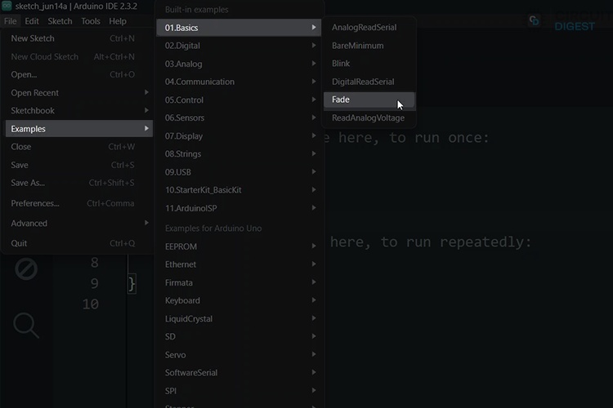This screenshot has height=408, width=613.
Task: Click the 'to run once:' comment text
Action: point(439,137)
